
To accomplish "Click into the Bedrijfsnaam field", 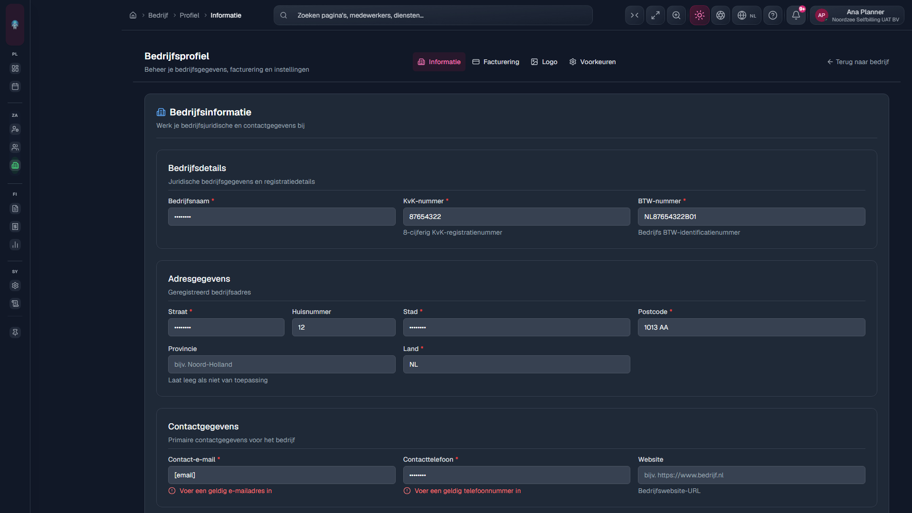I will point(282,217).
